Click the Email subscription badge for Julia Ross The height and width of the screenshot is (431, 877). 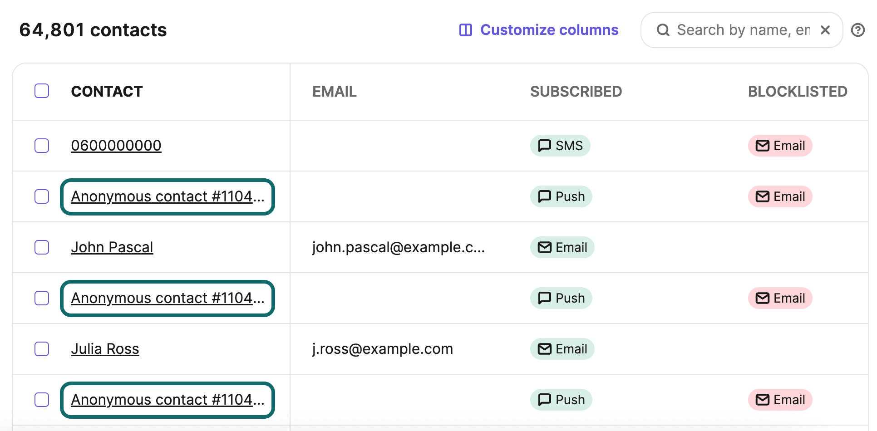click(562, 349)
